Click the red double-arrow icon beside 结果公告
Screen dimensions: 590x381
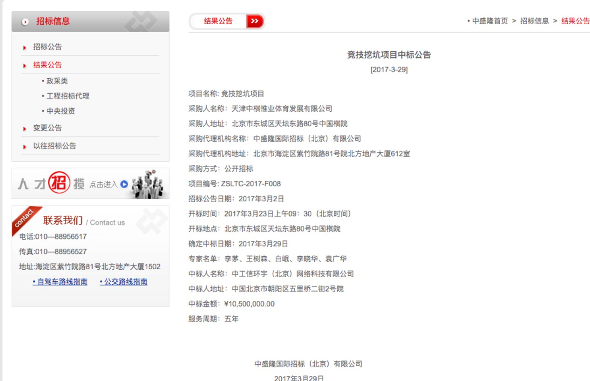[255, 21]
